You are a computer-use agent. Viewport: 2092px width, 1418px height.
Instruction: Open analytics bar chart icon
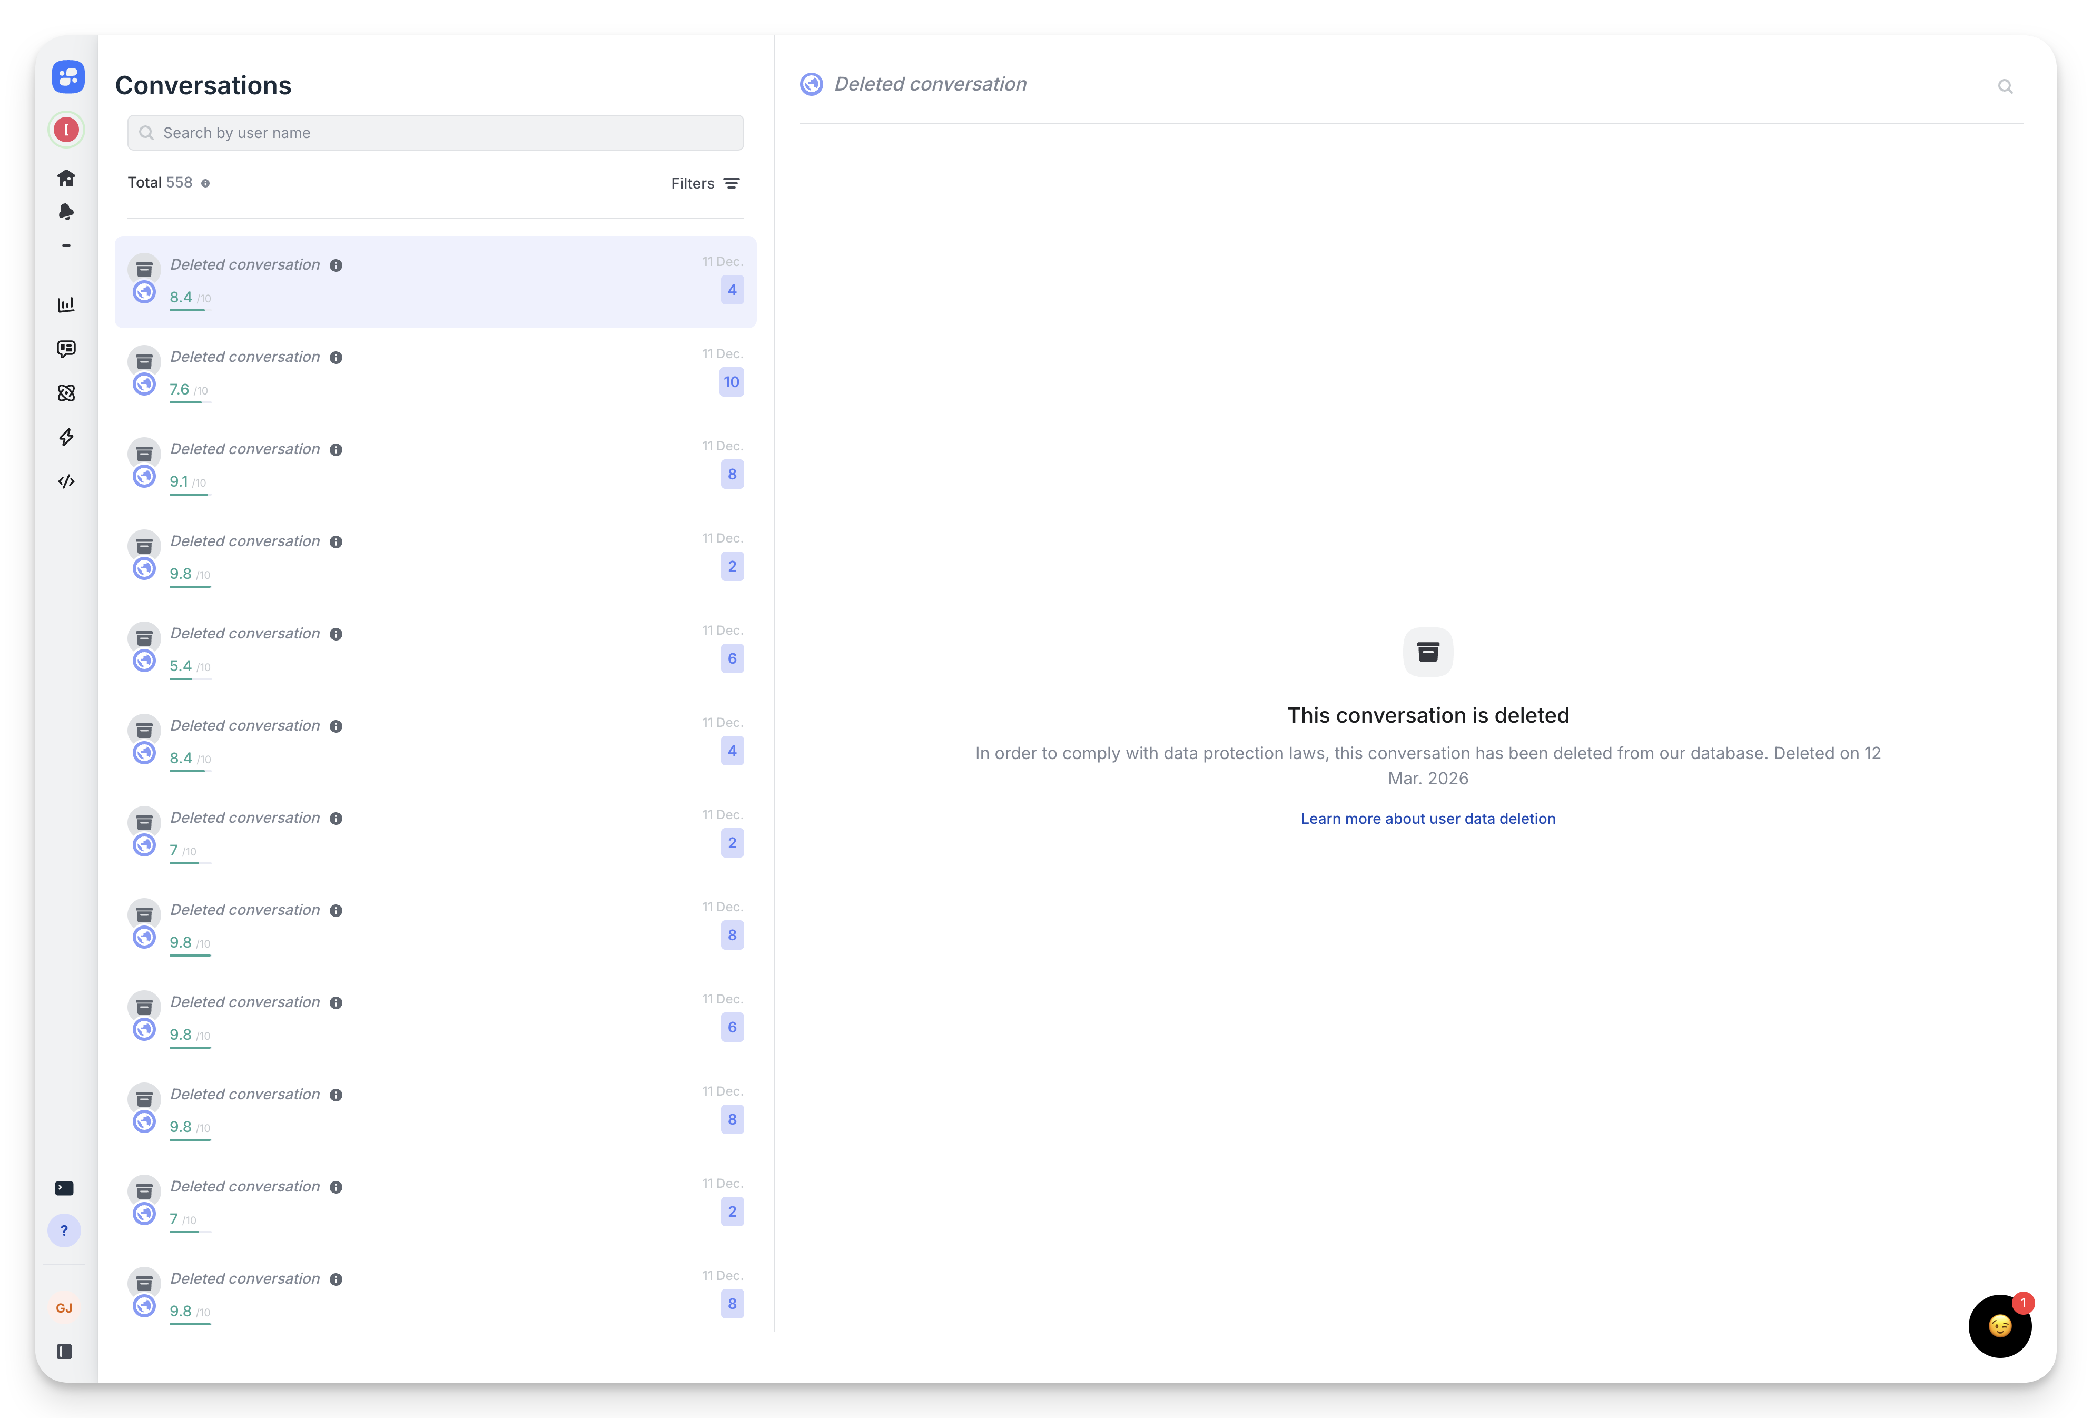[66, 305]
